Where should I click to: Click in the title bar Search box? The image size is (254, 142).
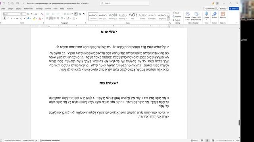pyautogui.click(x=125, y=3)
